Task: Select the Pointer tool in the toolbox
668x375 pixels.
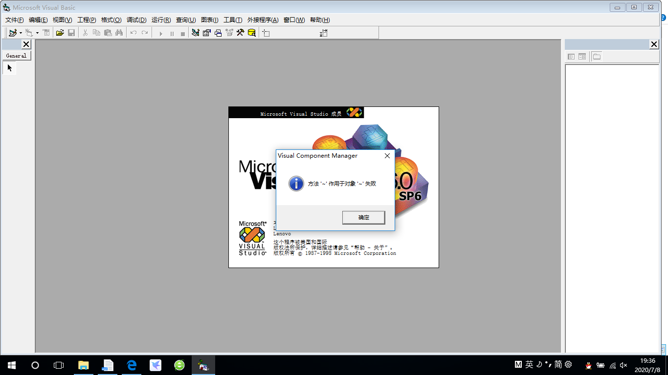Action: pyautogui.click(x=9, y=68)
